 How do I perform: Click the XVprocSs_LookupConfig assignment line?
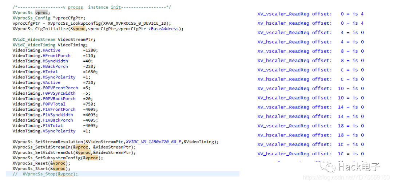[92, 24]
